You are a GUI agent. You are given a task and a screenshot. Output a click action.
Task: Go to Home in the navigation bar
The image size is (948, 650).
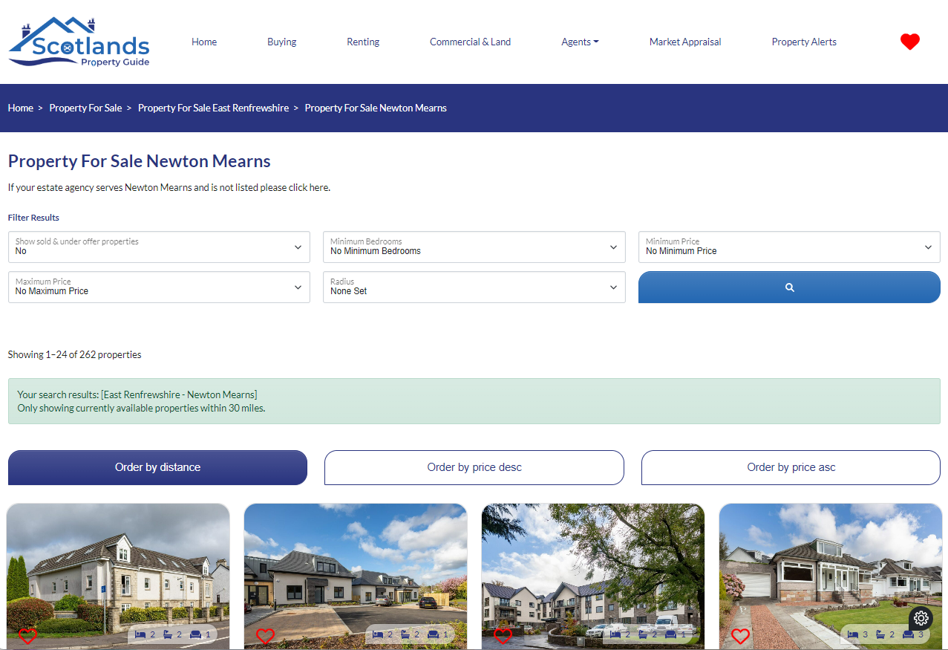(204, 42)
